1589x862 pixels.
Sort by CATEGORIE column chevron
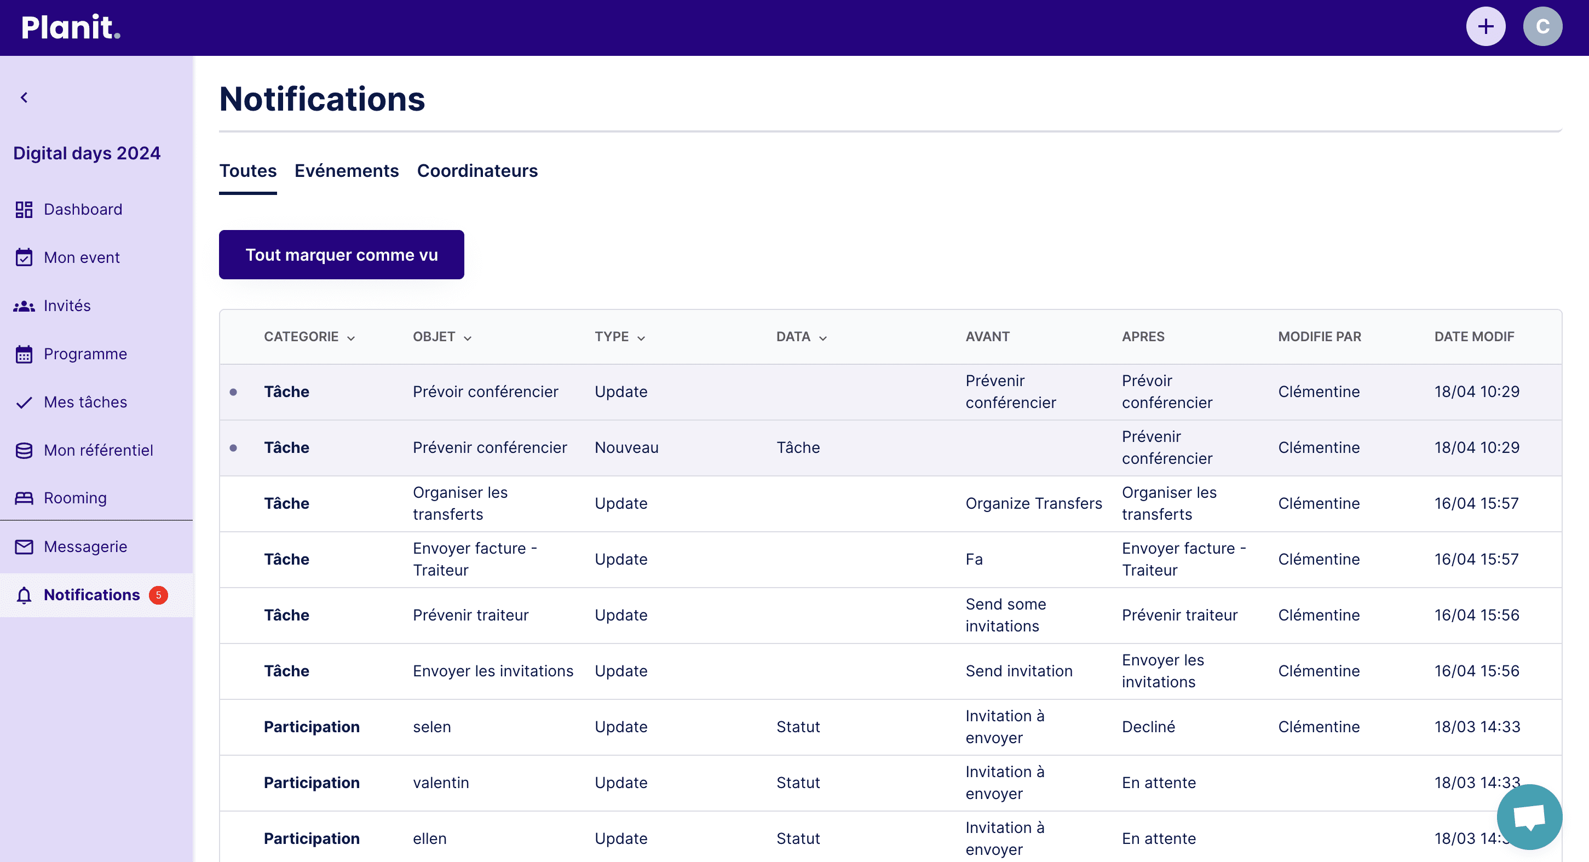coord(350,338)
